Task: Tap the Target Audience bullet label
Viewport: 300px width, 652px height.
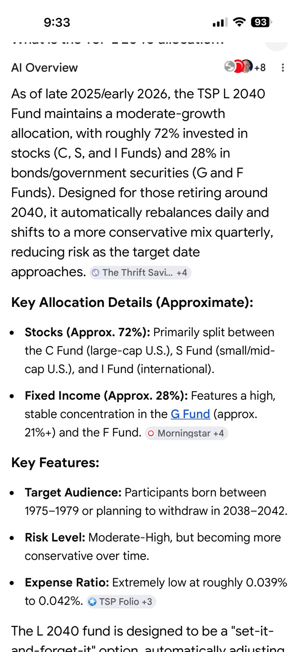Action: coord(73,492)
